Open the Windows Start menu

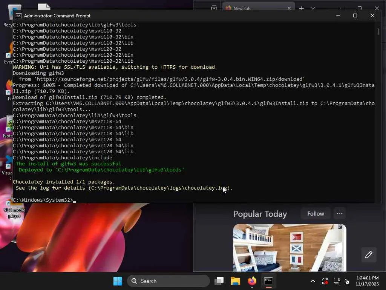tap(118, 281)
